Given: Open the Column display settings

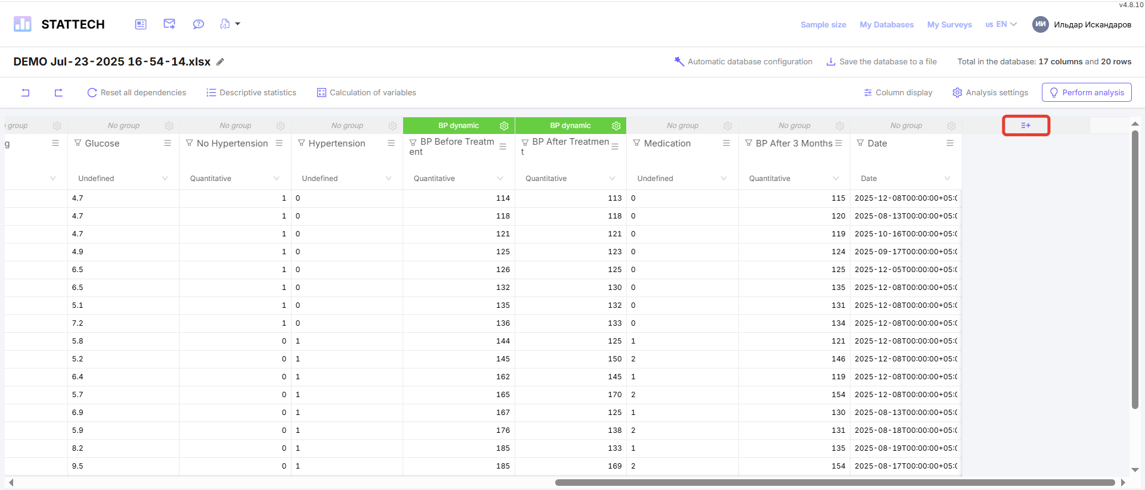Looking at the screenshot, I should click(898, 92).
